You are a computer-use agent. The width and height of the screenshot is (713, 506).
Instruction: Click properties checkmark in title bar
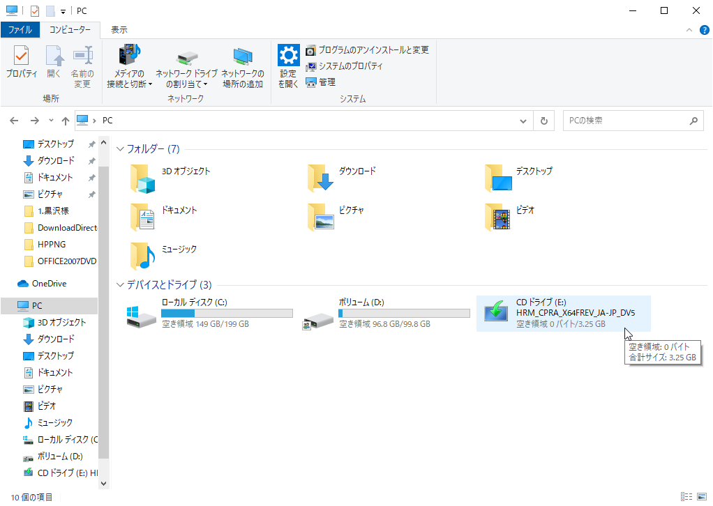35,11
